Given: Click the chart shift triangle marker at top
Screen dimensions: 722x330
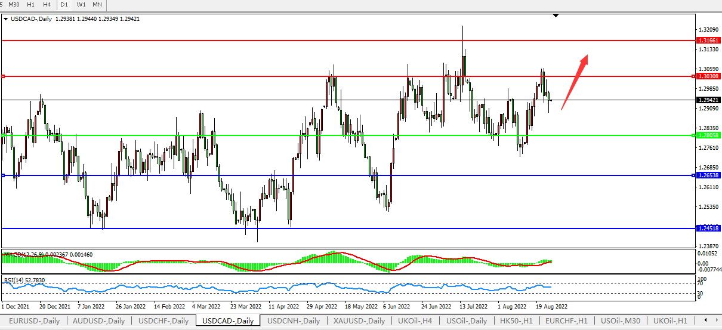Looking at the screenshot, I should (556, 16).
